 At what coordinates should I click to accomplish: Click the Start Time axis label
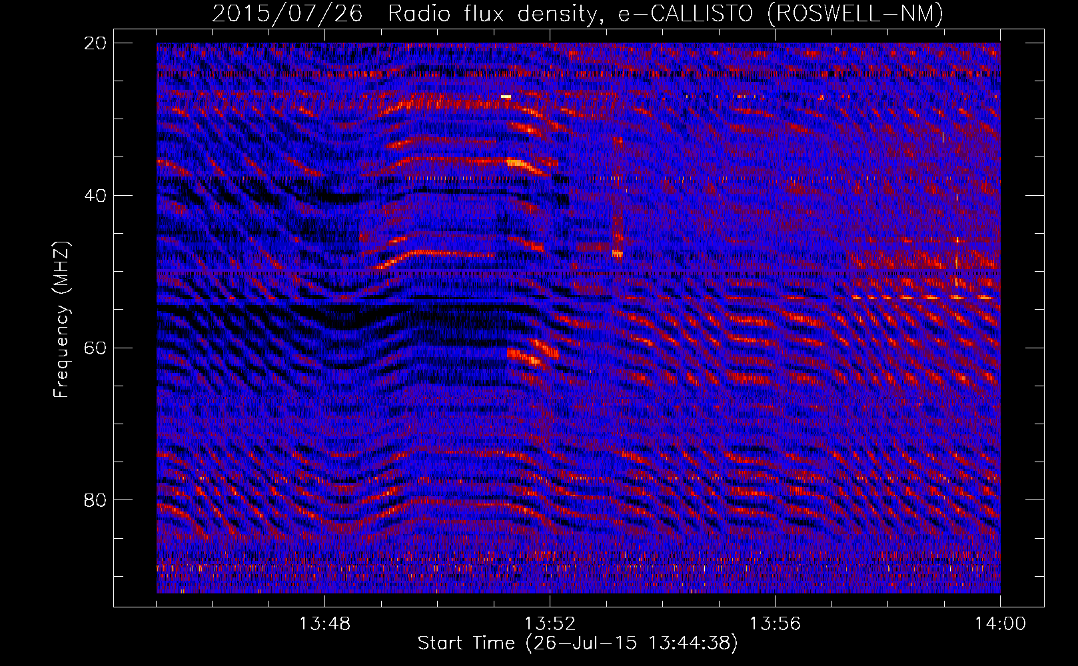pos(578,643)
